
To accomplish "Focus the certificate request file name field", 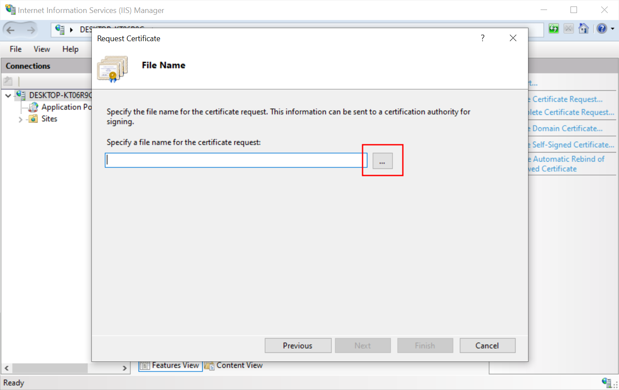I will [x=236, y=160].
